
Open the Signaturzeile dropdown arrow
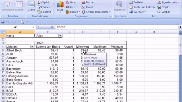coord(178,2)
